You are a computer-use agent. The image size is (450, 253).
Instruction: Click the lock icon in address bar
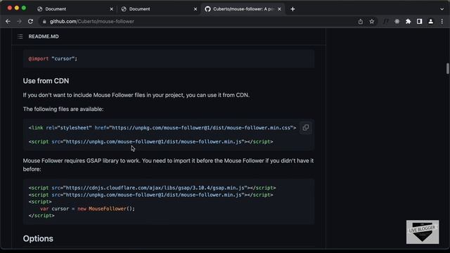tap(44, 22)
